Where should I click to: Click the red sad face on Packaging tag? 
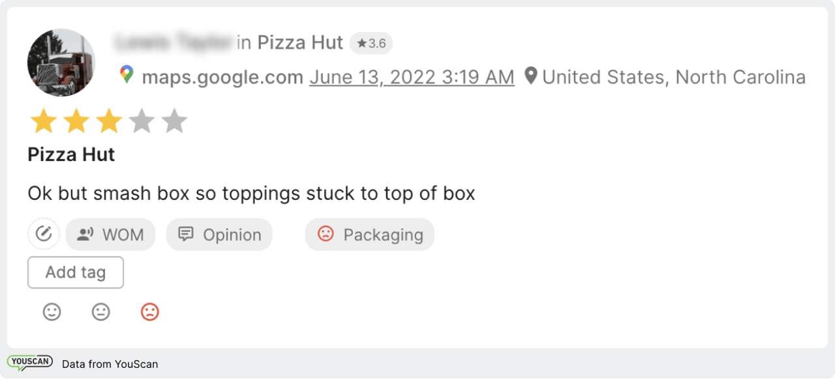click(326, 234)
